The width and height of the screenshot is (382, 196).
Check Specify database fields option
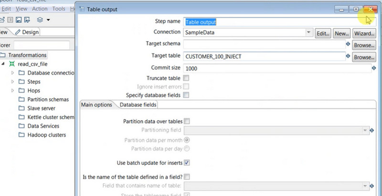pyautogui.click(x=186, y=95)
